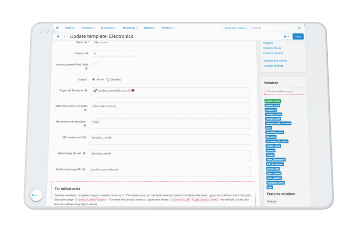
Task: Copy the amount variable tag
Action: click(271, 150)
